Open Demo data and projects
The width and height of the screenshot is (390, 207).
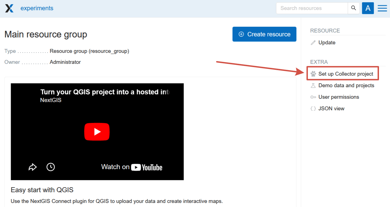coord(346,85)
